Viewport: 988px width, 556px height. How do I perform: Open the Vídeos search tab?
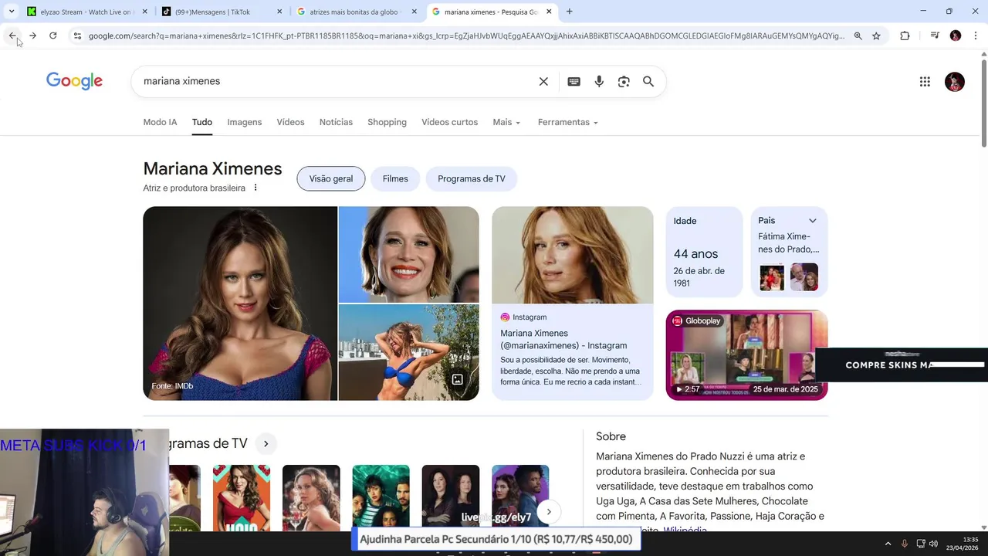click(x=290, y=122)
